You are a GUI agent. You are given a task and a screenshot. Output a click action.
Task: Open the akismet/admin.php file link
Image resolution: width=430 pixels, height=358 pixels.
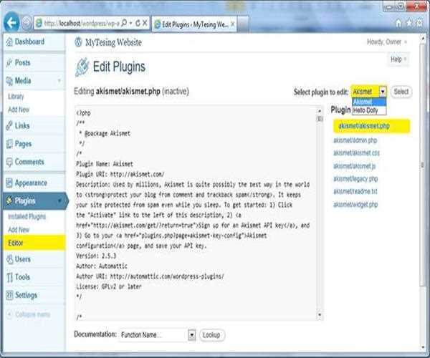355,140
